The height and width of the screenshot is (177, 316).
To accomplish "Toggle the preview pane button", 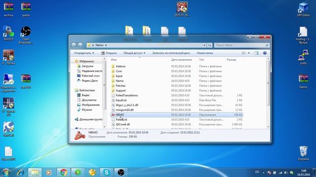I will click(256, 53).
